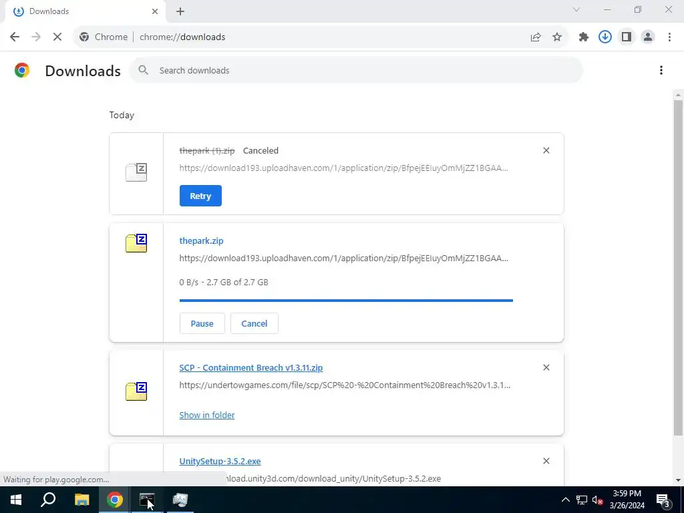
Task: Close the Downloads tab
Action: [155, 11]
